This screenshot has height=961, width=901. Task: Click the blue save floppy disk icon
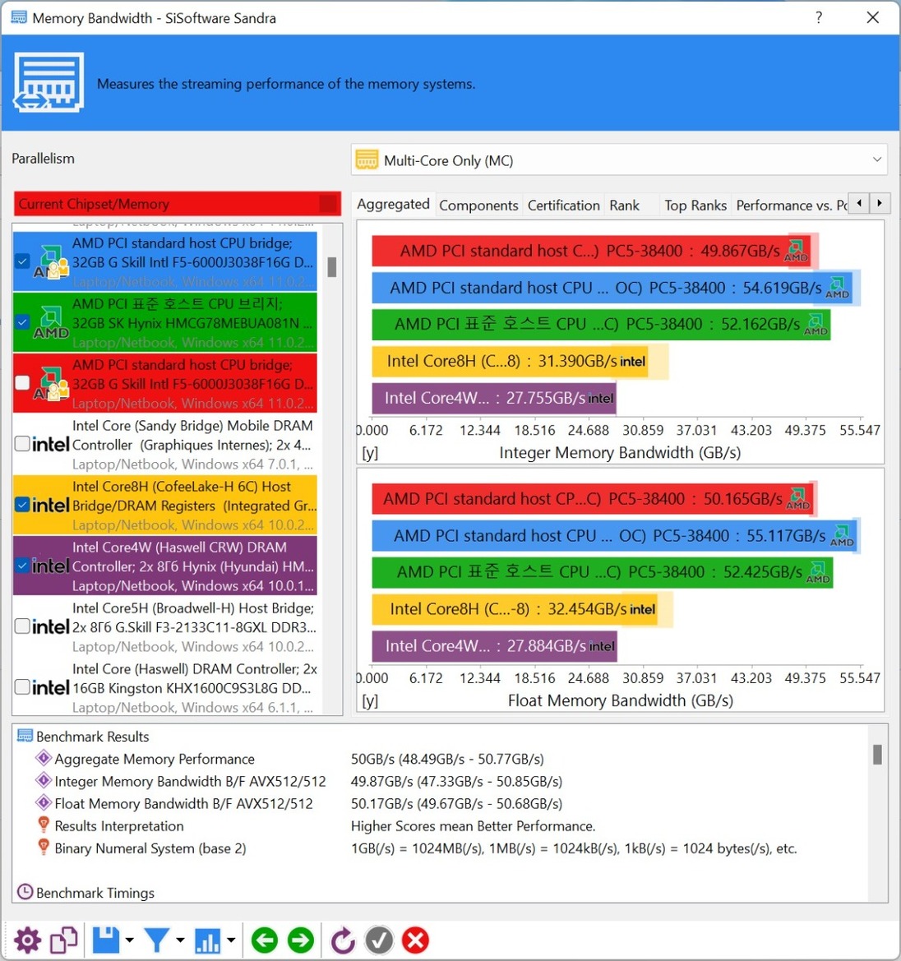click(106, 940)
